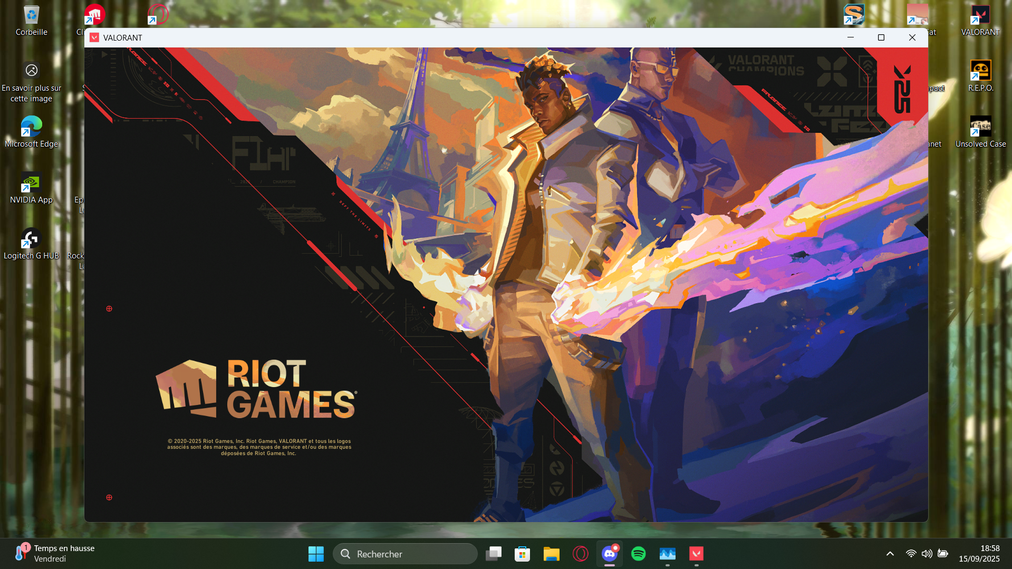Screen dimensions: 1012x569
Task: Switch to Discord on the taskbar
Action: [610, 554]
